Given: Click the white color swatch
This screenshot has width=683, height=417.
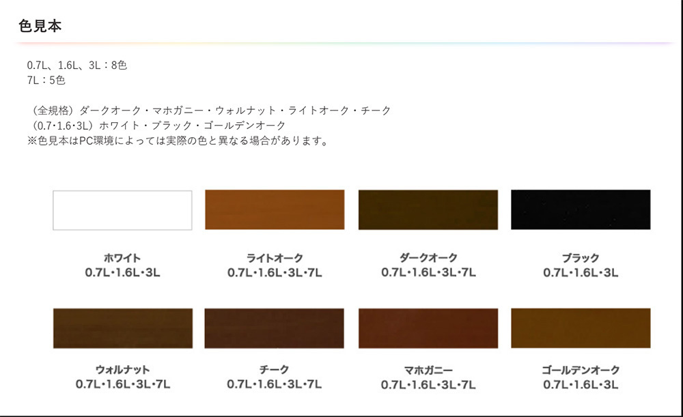Looking at the screenshot, I should click(x=122, y=210).
